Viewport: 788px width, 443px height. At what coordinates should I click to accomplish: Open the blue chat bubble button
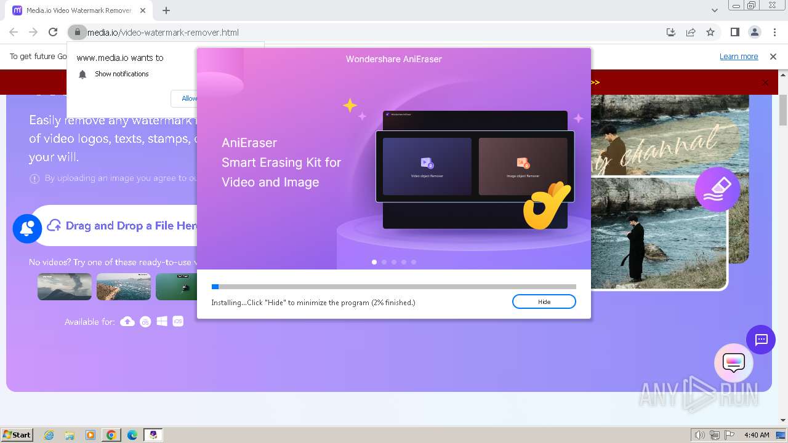761,340
